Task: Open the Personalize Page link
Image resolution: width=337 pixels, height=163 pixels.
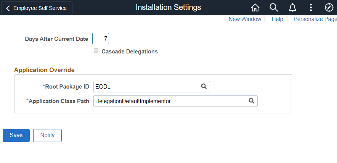Action: (x=315, y=19)
